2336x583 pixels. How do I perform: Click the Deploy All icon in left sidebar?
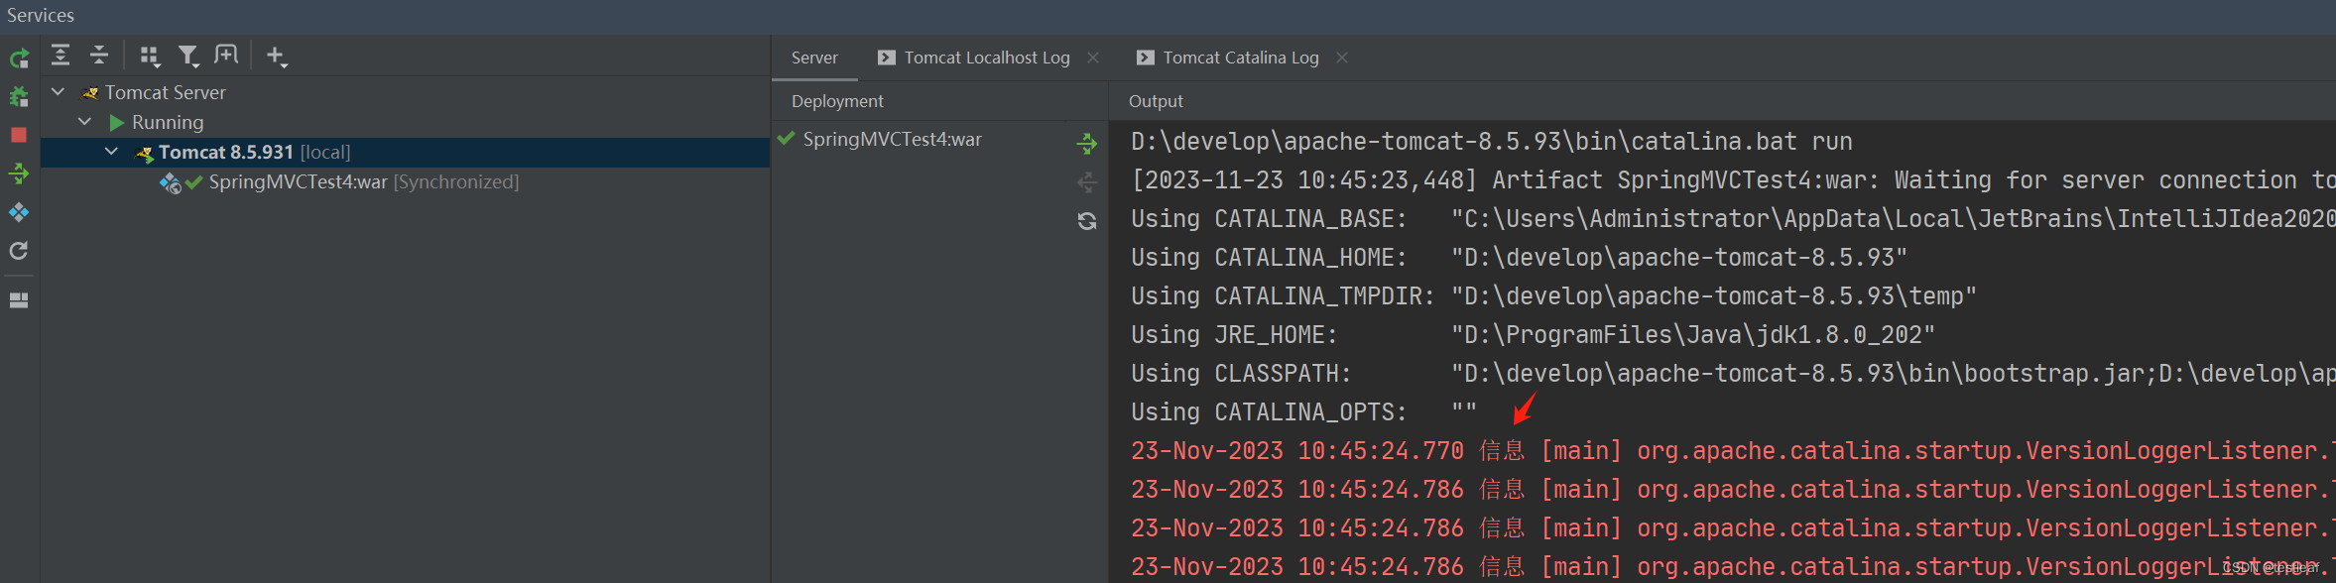(19, 174)
